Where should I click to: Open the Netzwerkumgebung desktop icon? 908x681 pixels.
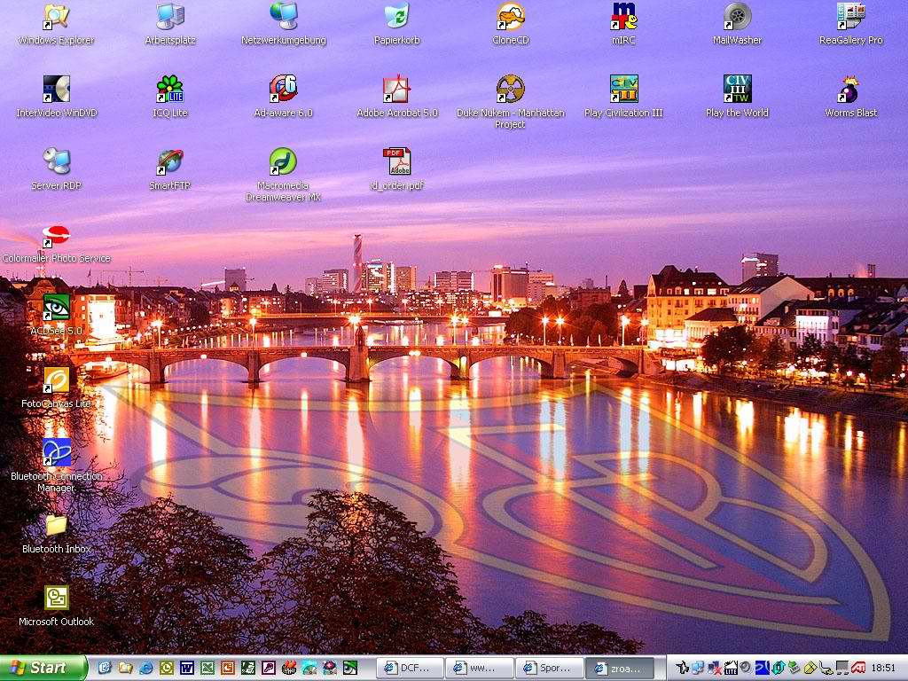coord(284,25)
